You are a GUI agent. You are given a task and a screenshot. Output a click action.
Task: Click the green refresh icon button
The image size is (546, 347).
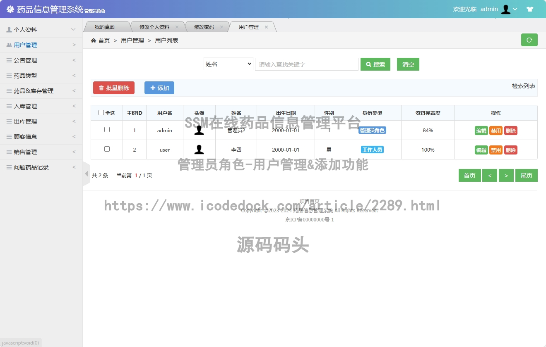pos(529,40)
